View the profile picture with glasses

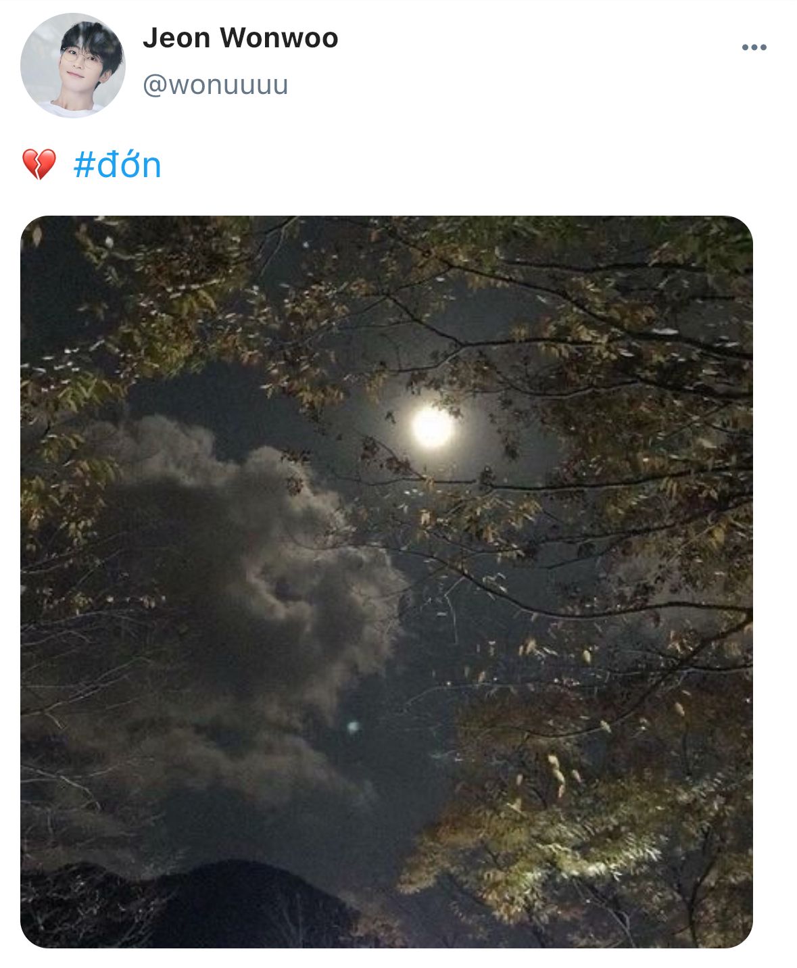coord(73,66)
